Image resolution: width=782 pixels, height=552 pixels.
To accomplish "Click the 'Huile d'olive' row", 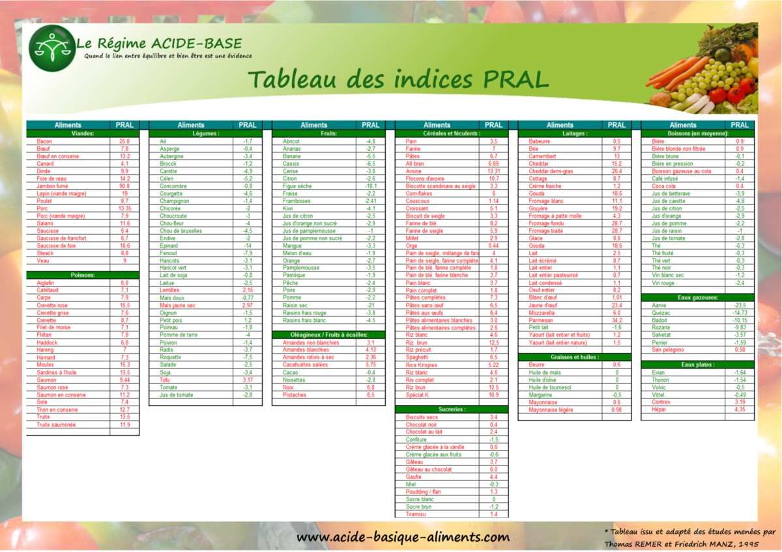I will coord(575,379).
